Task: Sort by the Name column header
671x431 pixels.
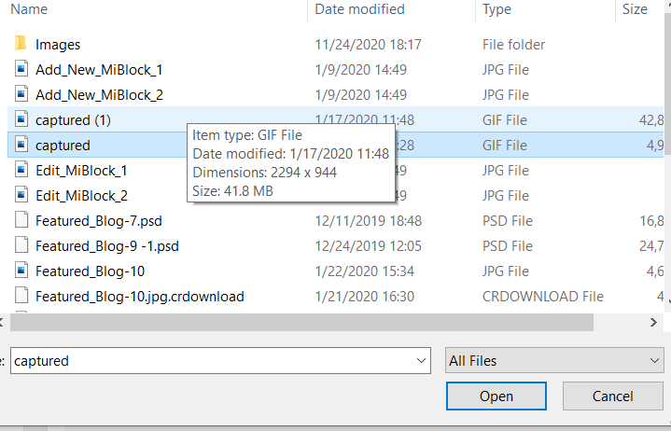Action: pyautogui.click(x=29, y=9)
